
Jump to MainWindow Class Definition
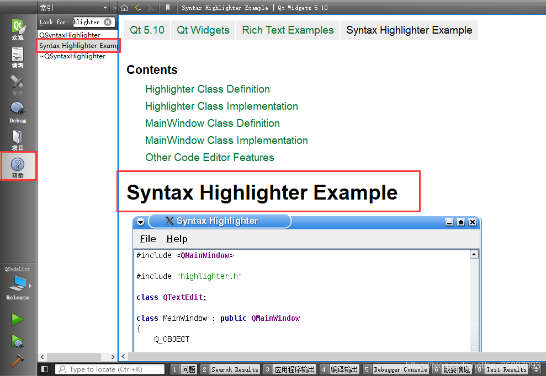[x=213, y=123]
